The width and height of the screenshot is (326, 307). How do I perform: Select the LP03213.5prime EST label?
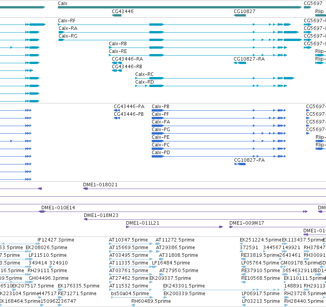click(x=261, y=301)
